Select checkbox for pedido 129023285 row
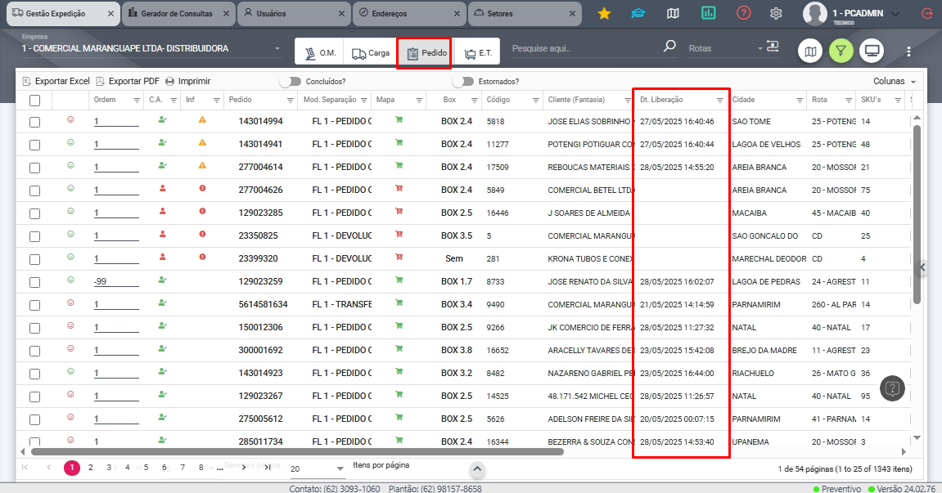The image size is (942, 493). coord(35,213)
